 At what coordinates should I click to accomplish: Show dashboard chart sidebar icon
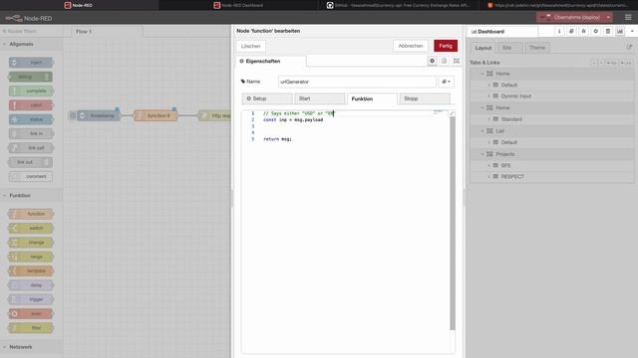620,31
